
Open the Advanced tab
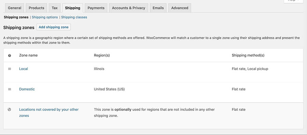(x=179, y=8)
